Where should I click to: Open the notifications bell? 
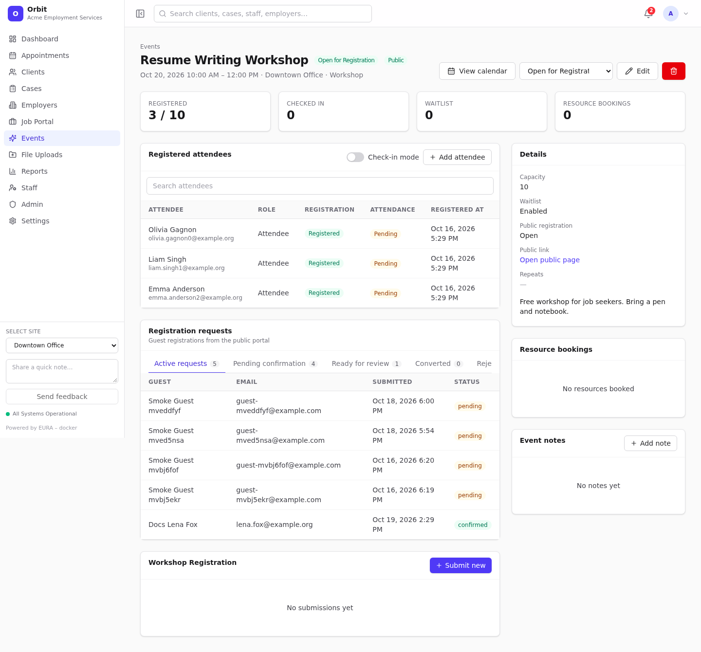pos(648,14)
